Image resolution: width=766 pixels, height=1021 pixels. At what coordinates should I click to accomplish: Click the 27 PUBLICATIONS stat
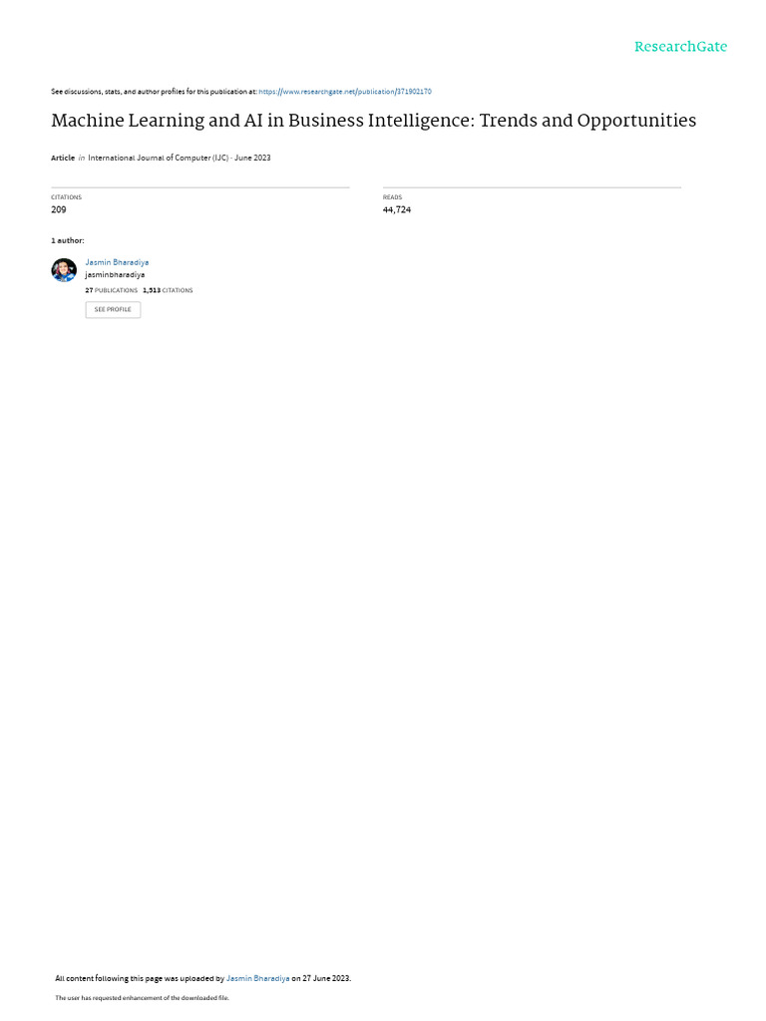click(112, 290)
